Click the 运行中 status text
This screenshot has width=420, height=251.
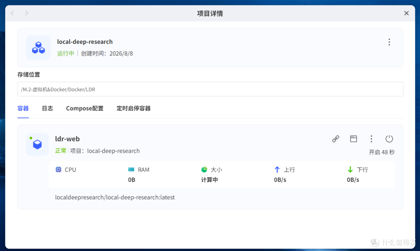[x=66, y=53]
